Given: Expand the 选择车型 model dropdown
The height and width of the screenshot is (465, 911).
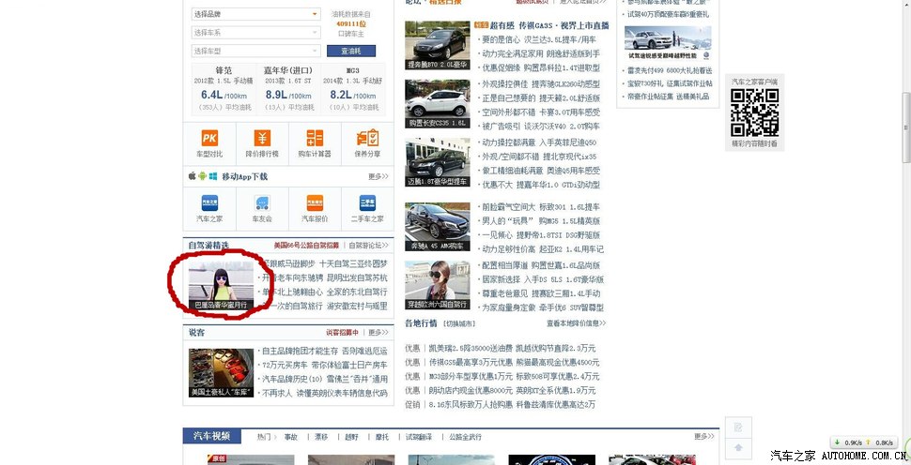Looking at the screenshot, I should pyautogui.click(x=255, y=51).
